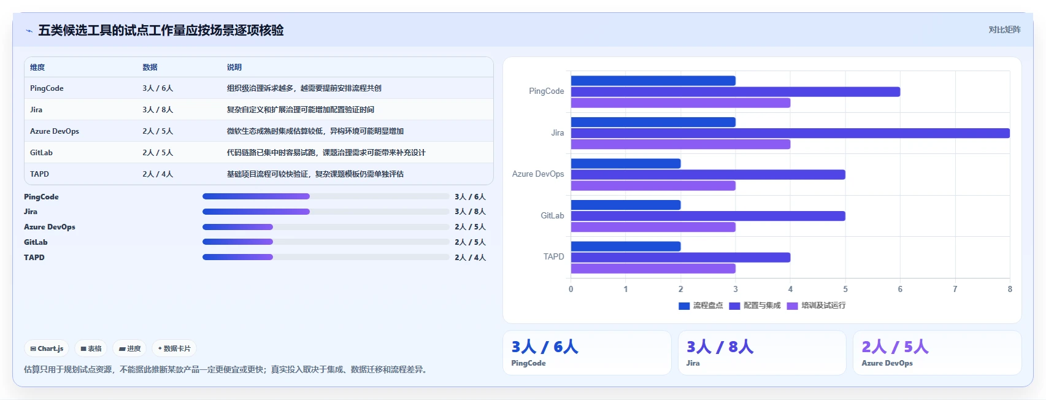Click the PingCode 配置与集成 bar reaching 6
1046x400 pixels.
click(736, 92)
